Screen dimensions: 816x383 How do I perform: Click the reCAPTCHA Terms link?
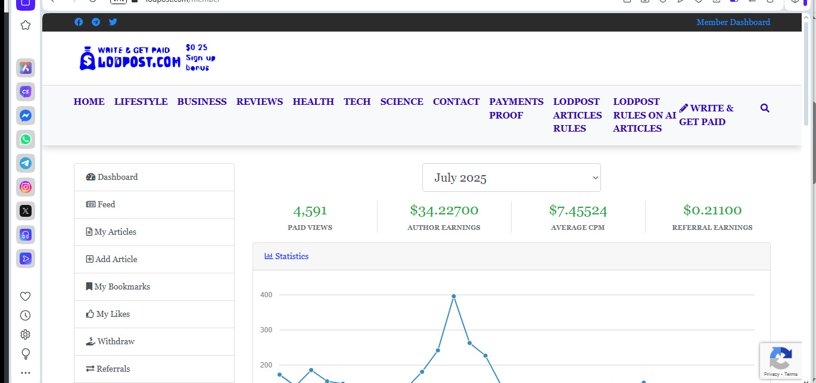pyautogui.click(x=791, y=374)
